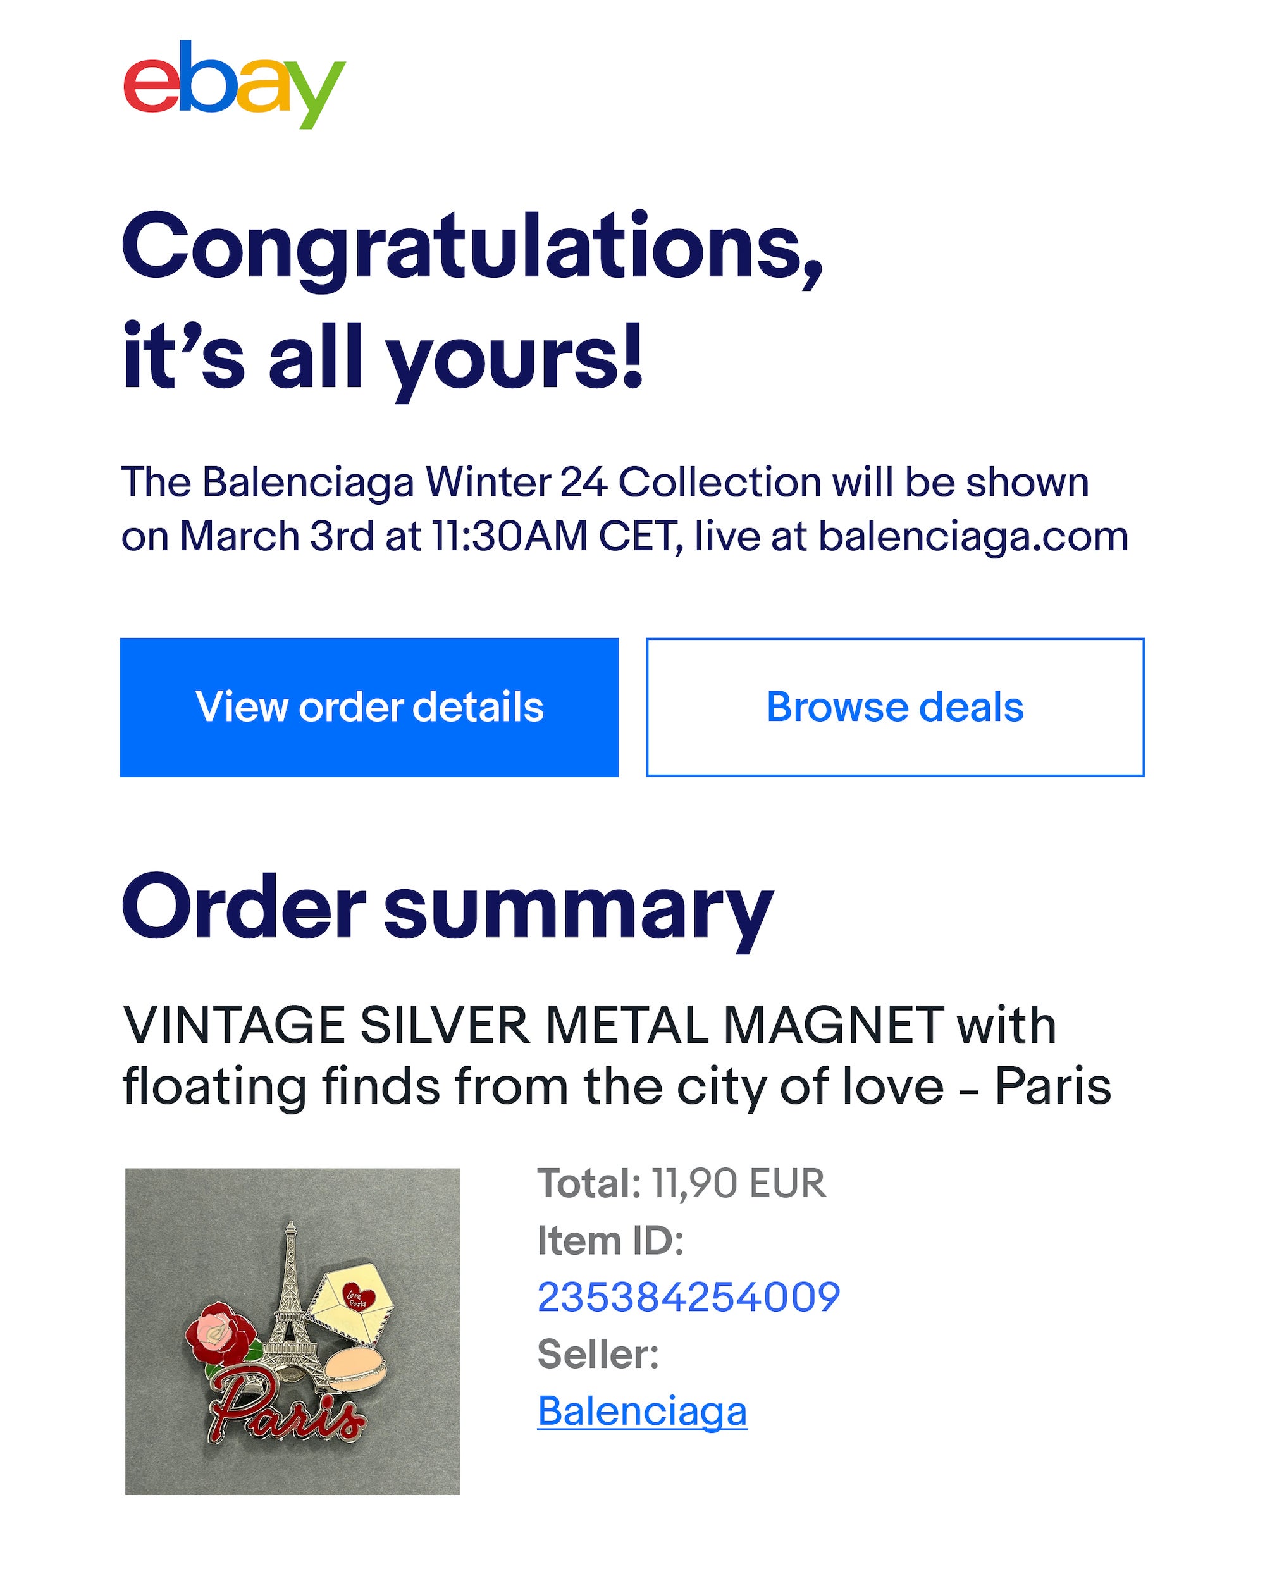
Task: Open item ID link 235384254009
Action: 688,1296
